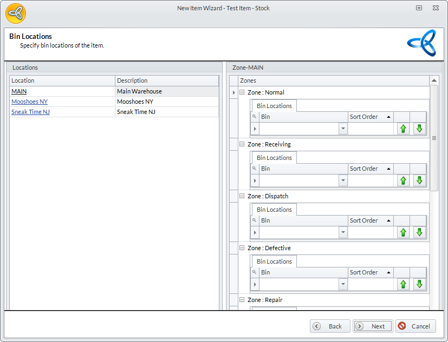This screenshot has width=448, height=342.
Task: Click the application logo in title bar
Action: 16,13
